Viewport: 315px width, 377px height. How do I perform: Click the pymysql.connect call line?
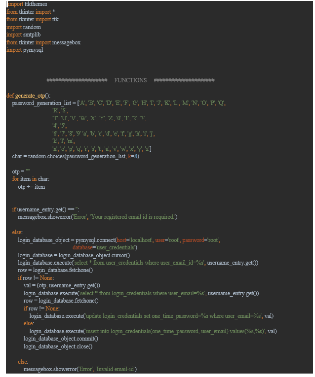click(119, 240)
